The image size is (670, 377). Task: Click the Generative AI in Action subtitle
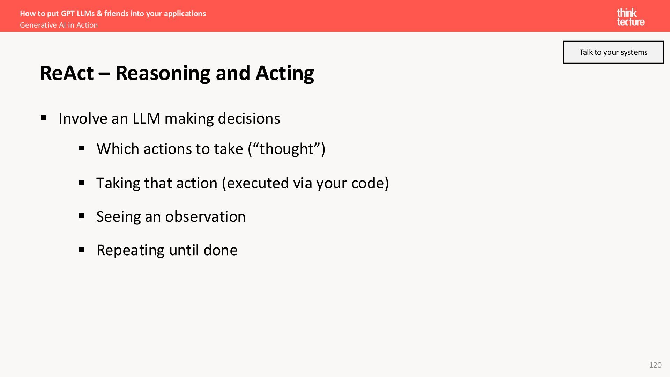coord(59,25)
